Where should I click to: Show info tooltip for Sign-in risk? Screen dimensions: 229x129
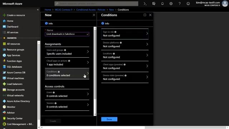pos(115,32)
